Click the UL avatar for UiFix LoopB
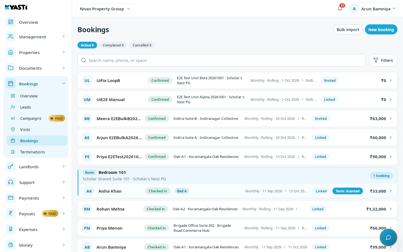The height and width of the screenshot is (252, 403). pyautogui.click(x=87, y=81)
